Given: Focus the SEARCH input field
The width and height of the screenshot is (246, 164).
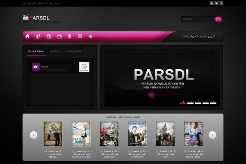Looking at the screenshot, I should coord(197,19).
